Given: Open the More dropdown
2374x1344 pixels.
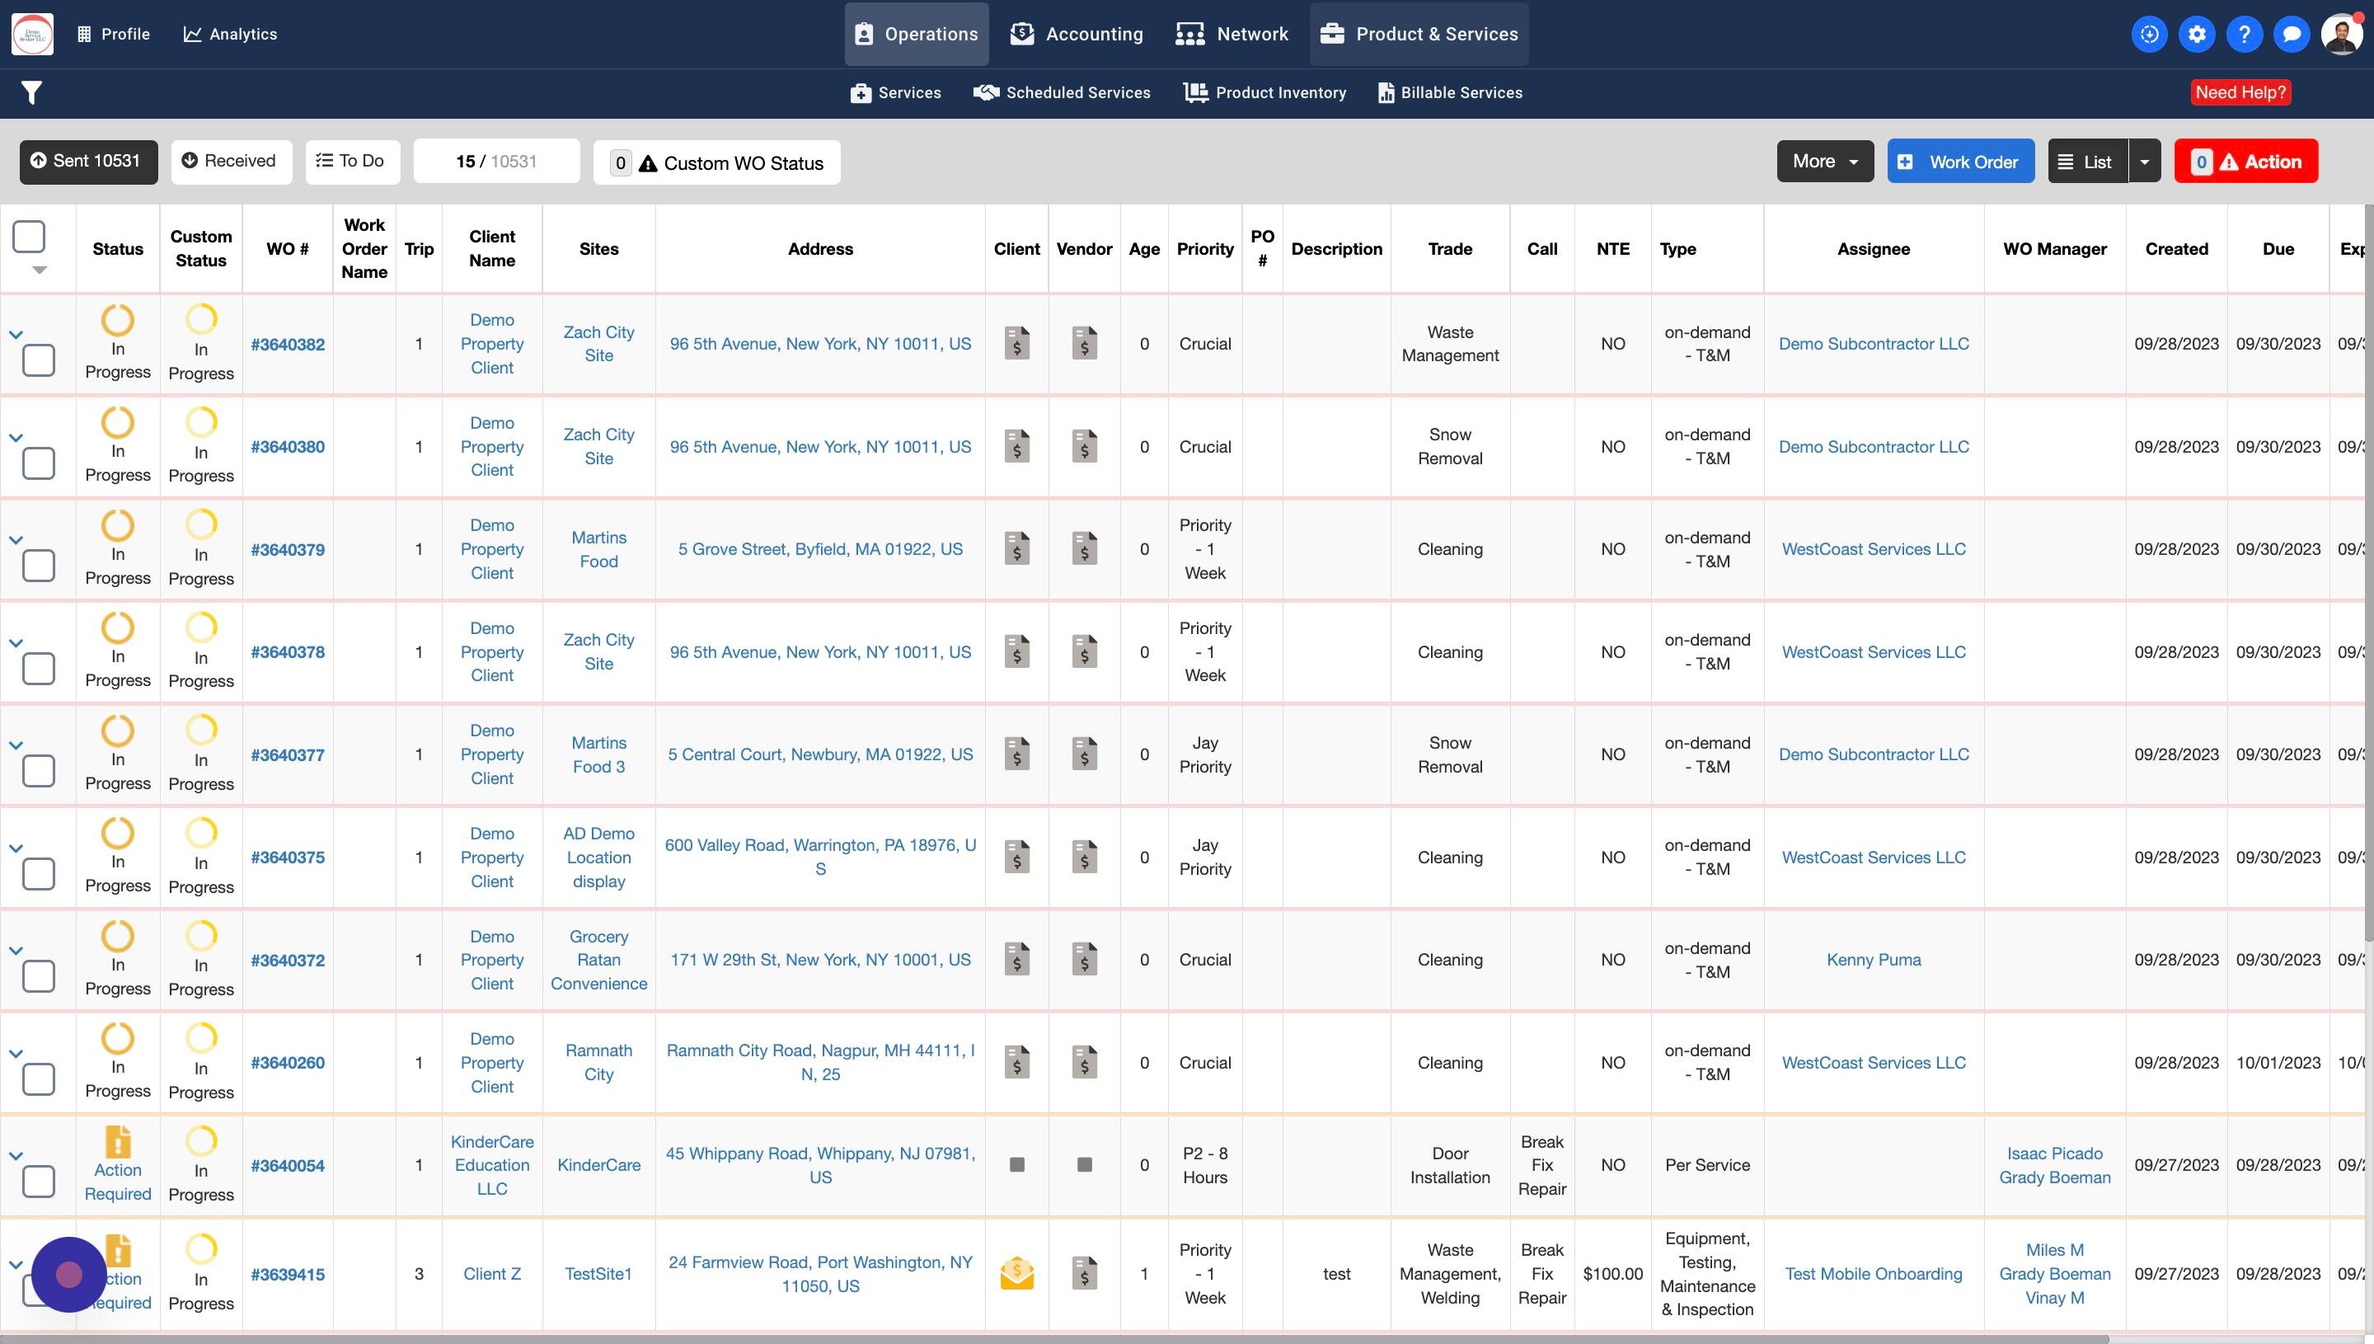Looking at the screenshot, I should [x=1824, y=162].
